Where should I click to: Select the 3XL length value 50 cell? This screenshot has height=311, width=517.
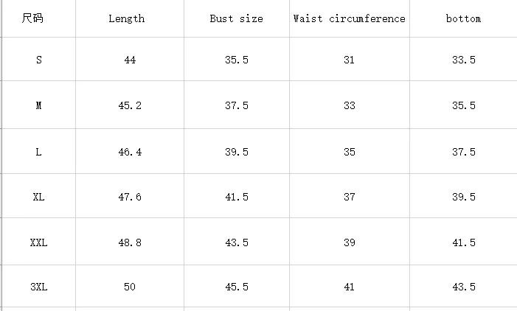pyautogui.click(x=130, y=287)
